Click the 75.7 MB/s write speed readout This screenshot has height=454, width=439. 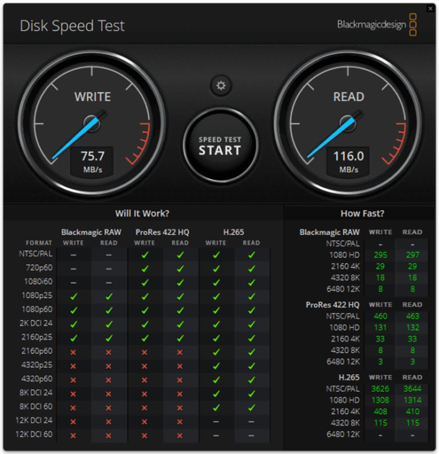[92, 161]
